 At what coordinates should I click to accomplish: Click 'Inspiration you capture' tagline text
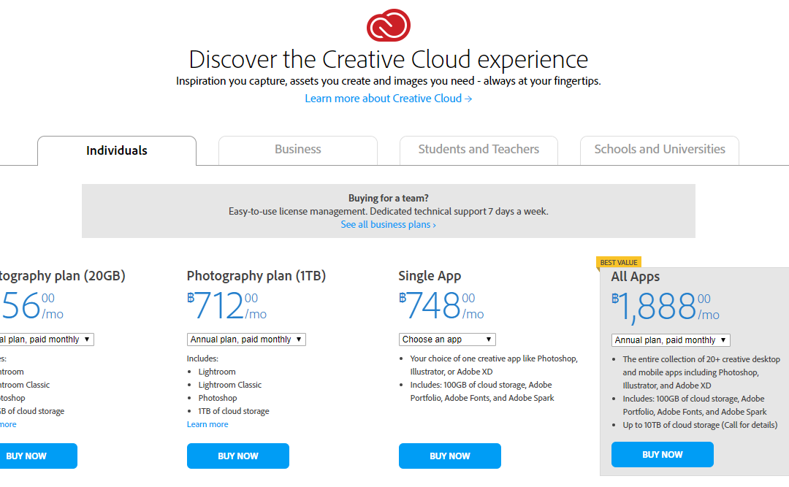tap(389, 81)
